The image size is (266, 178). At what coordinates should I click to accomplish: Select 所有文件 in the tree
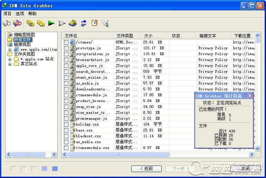[x=23, y=40]
